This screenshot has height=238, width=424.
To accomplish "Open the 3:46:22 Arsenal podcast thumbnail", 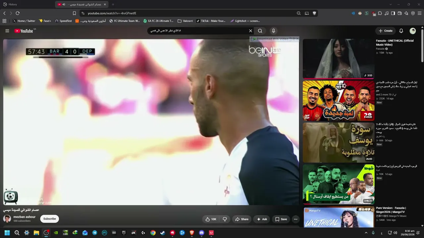I will pos(339,184).
